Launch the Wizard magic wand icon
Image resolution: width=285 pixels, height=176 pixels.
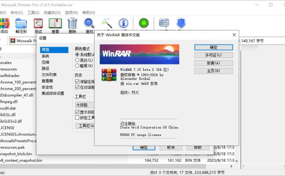point(107,23)
